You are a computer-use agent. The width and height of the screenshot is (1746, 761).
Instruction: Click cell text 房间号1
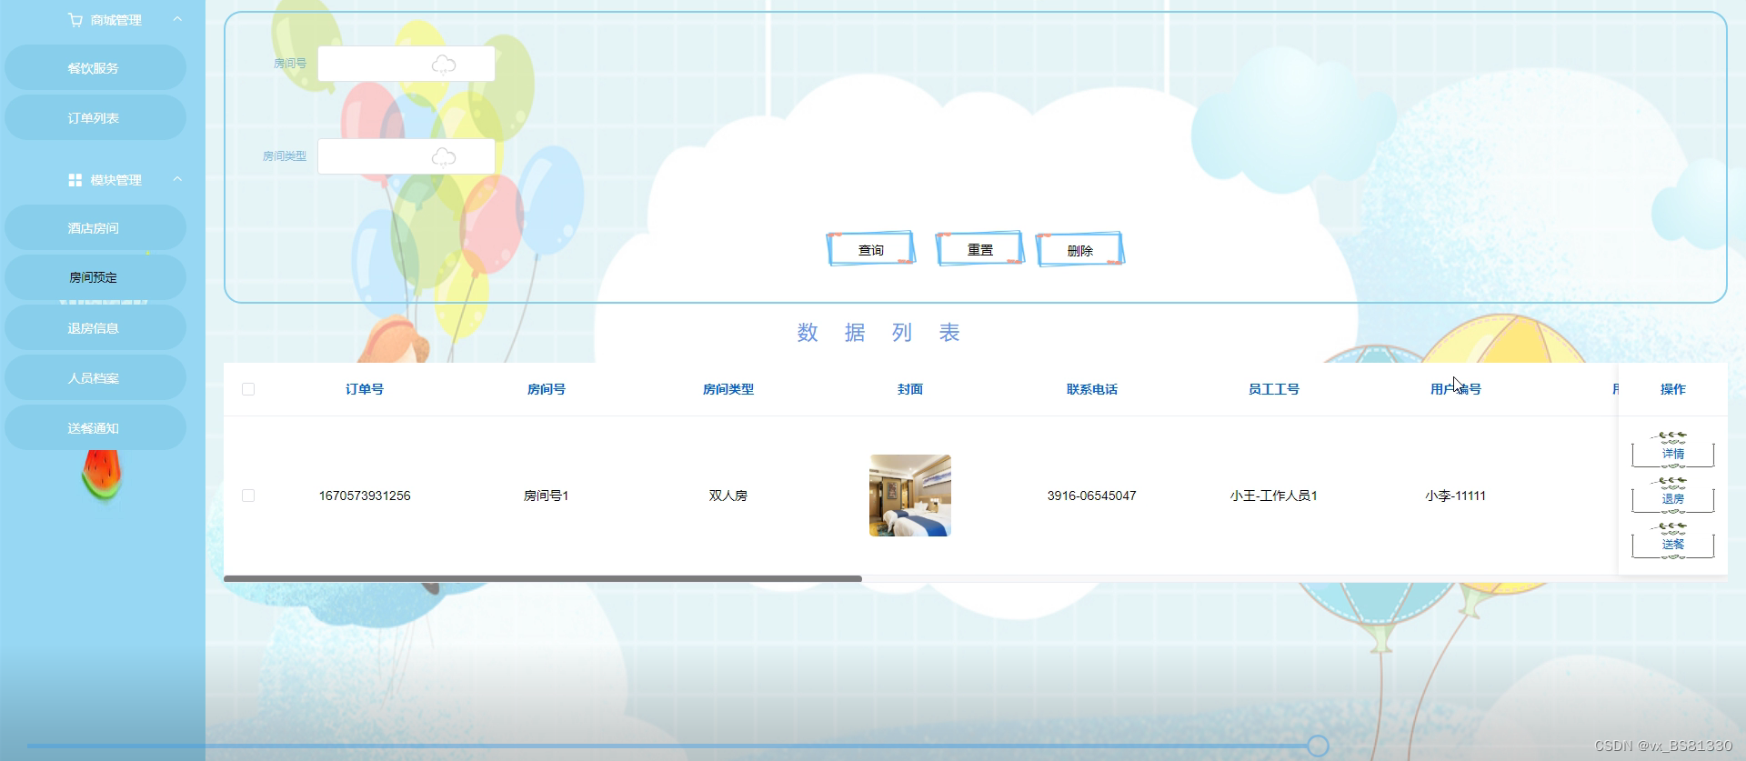coord(547,496)
